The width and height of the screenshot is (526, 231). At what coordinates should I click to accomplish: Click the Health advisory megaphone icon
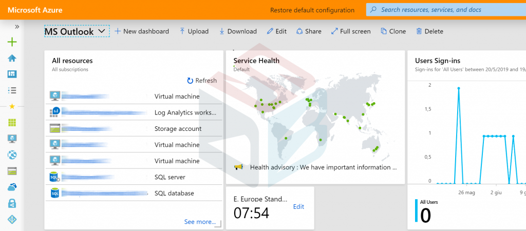pyautogui.click(x=238, y=167)
